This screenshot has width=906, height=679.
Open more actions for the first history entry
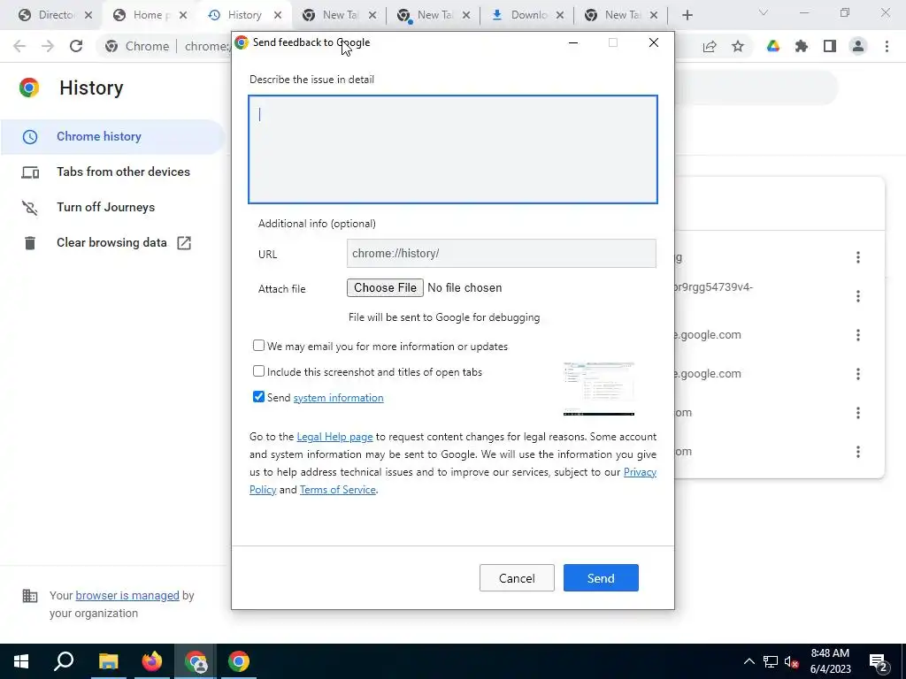coord(858,257)
